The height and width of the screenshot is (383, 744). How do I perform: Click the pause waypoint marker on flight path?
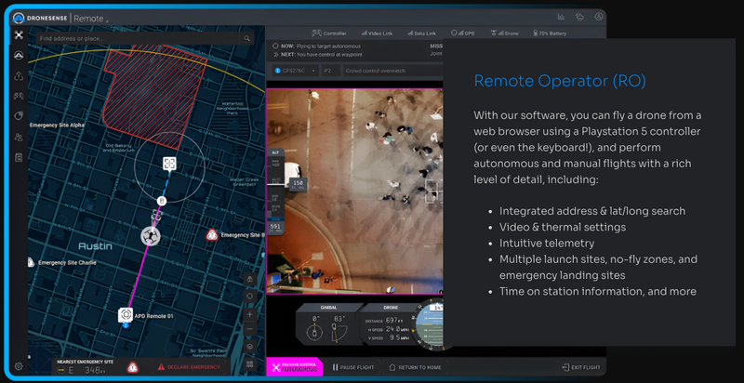[x=161, y=201]
